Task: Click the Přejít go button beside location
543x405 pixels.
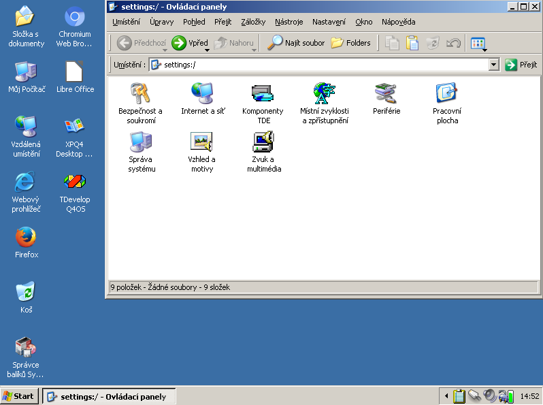Action: point(521,65)
